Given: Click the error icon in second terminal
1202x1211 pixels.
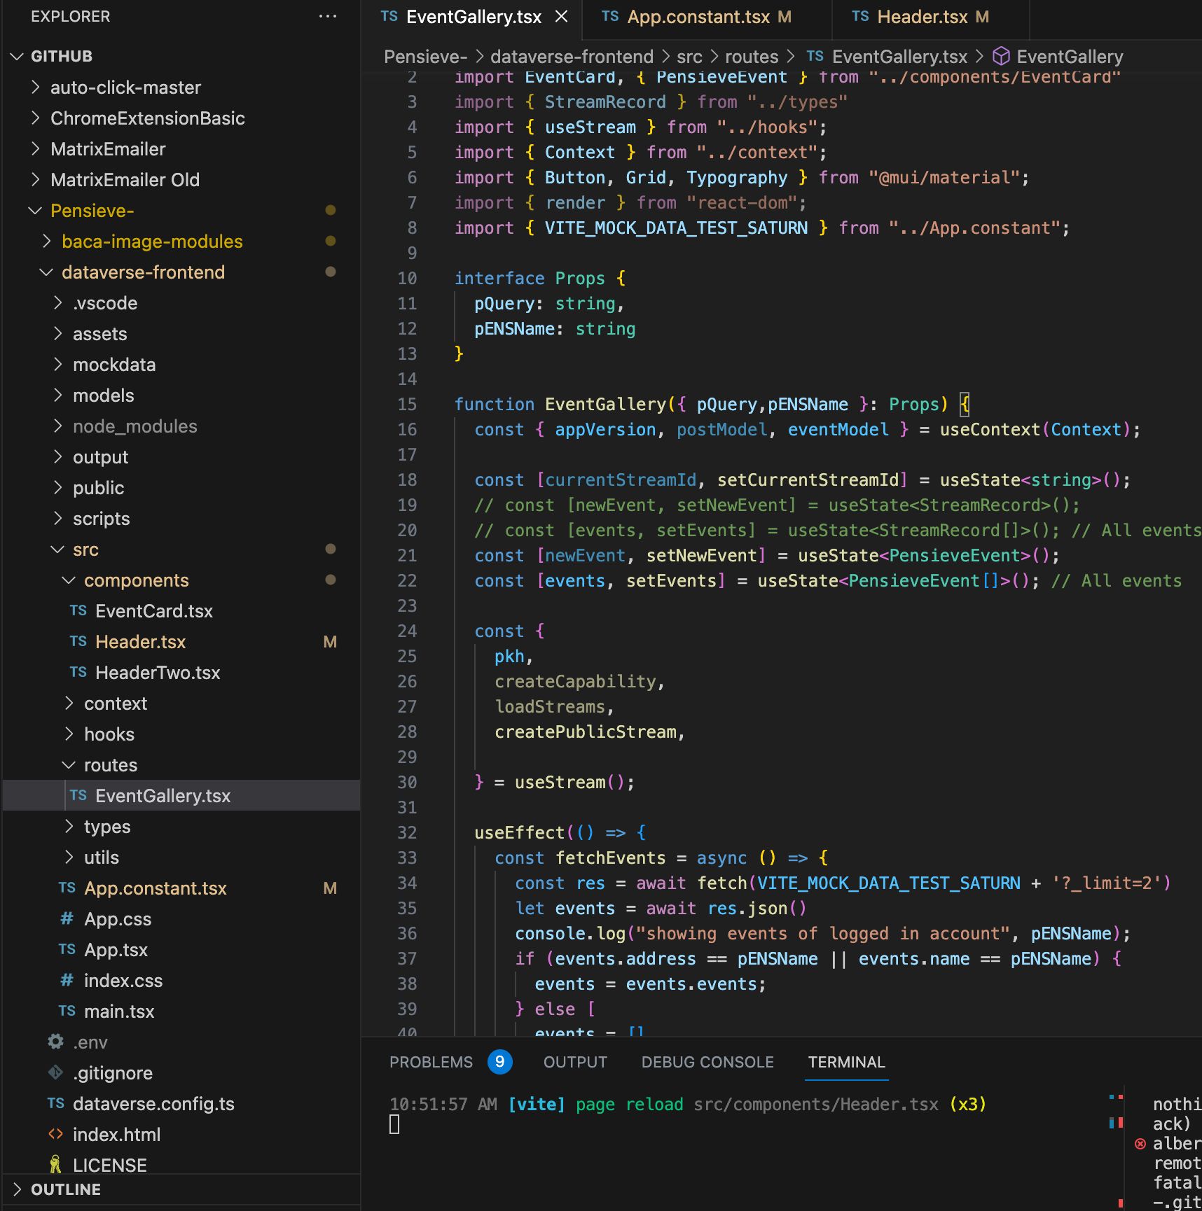Looking at the screenshot, I should point(1140,1144).
